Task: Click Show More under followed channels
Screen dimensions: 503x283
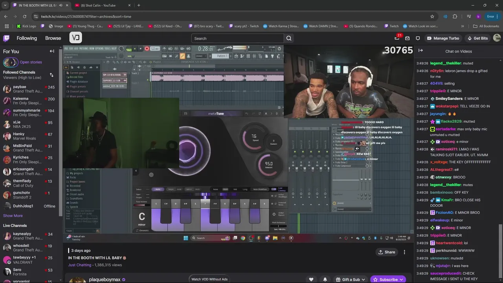Action: tap(13, 215)
